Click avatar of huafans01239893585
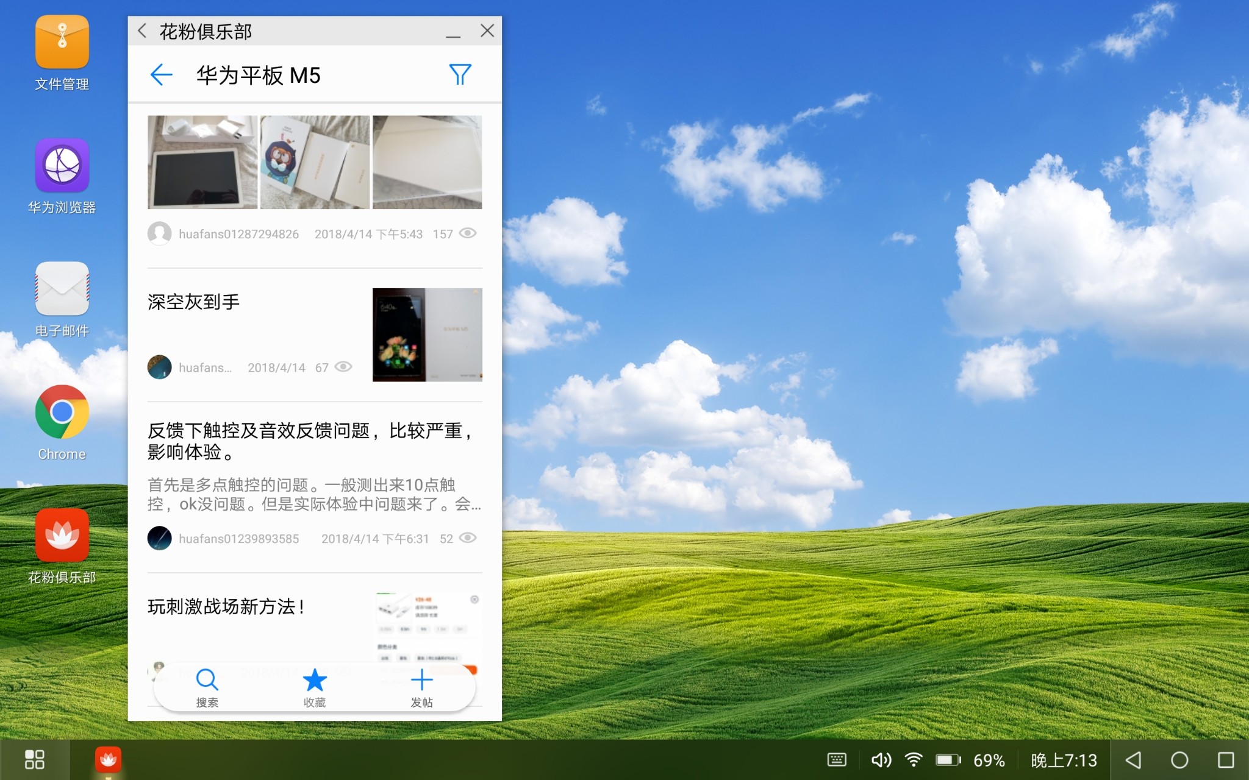1249x780 pixels. coord(159,538)
